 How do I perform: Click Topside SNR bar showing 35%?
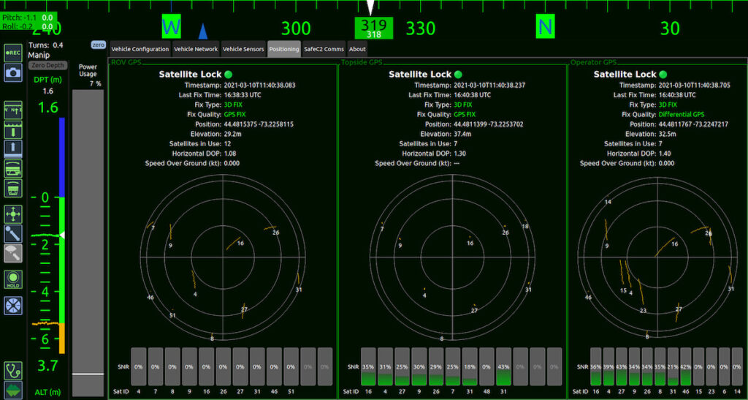[x=369, y=366]
